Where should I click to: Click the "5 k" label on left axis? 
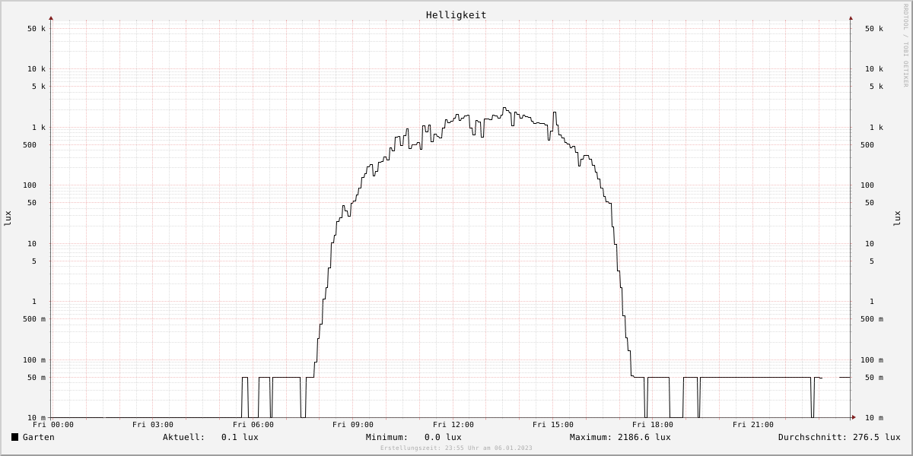[x=39, y=87]
